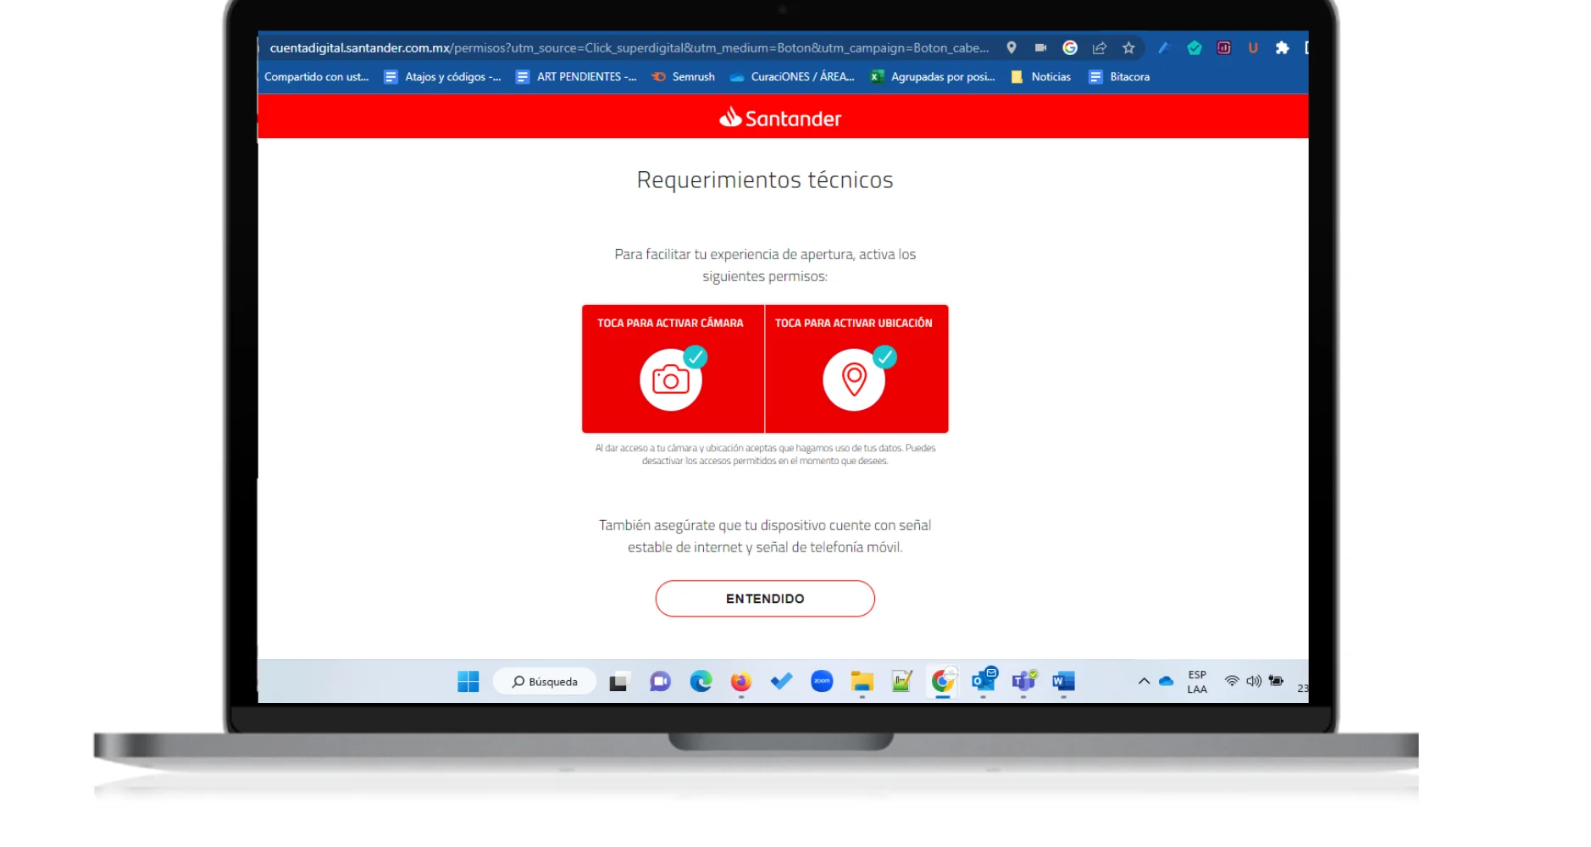The height and width of the screenshot is (847, 1591).
Task: Click the location permission icon in address bar
Action: point(1011,48)
